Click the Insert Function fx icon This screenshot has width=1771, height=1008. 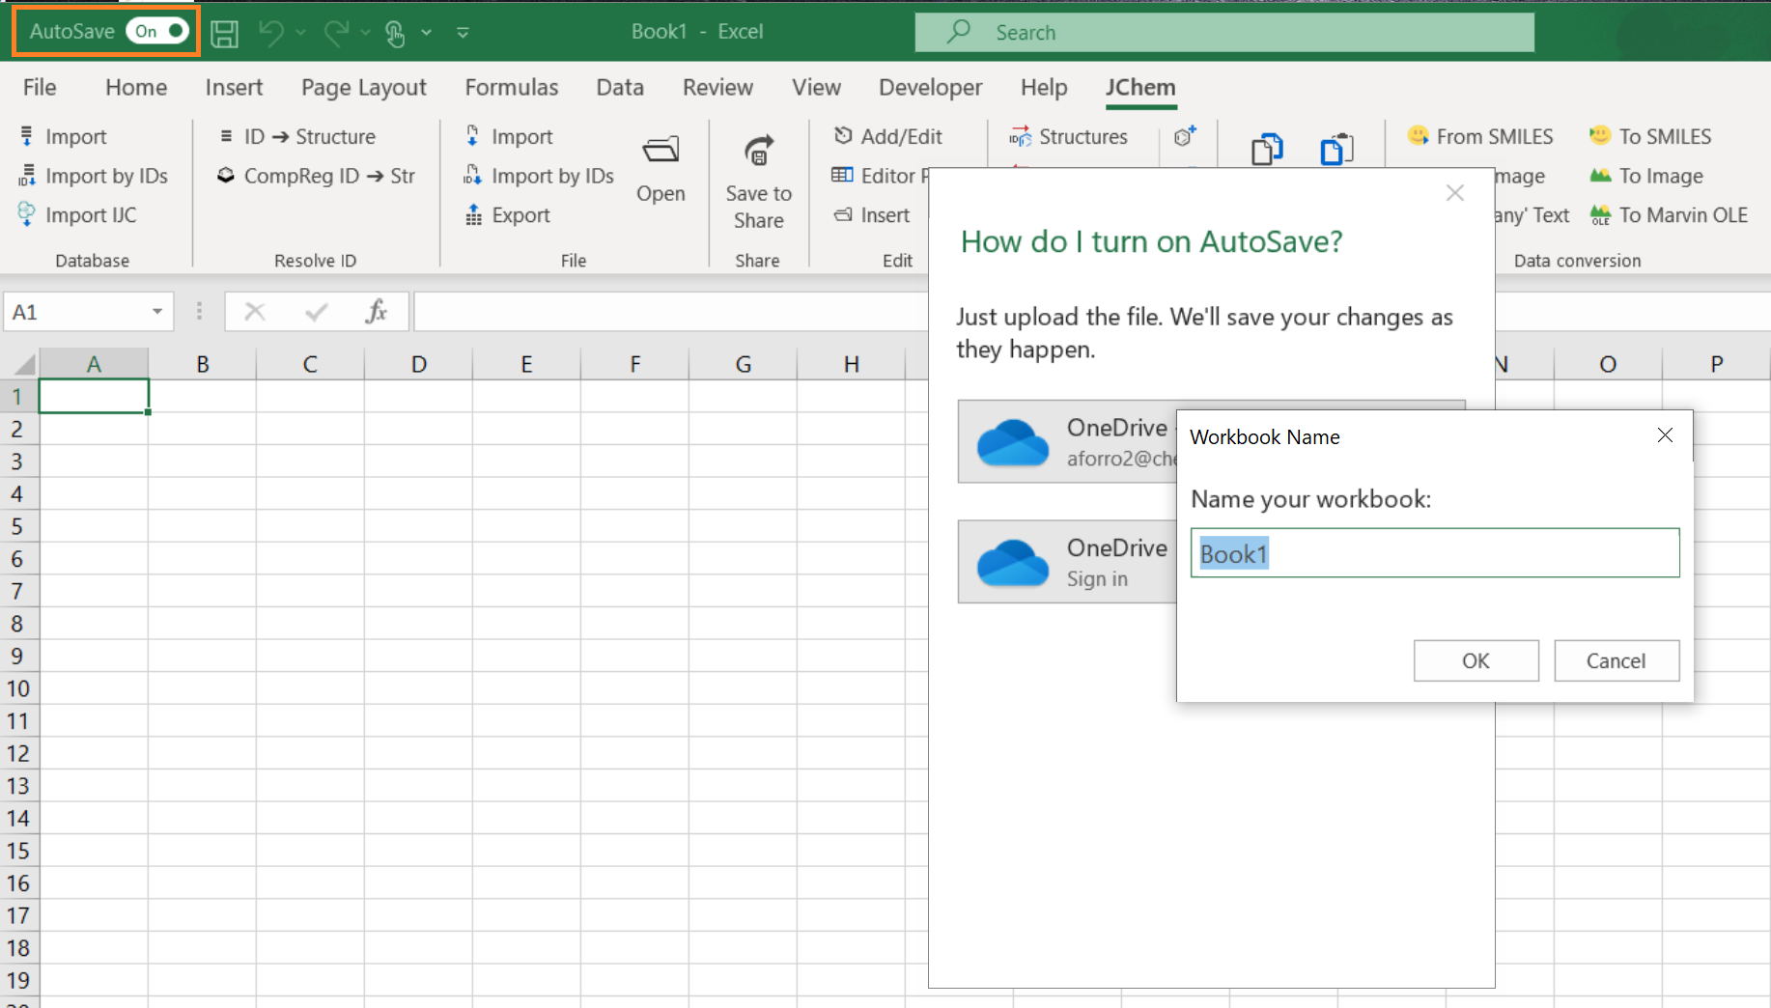(376, 312)
